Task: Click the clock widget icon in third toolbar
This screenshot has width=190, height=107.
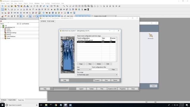Action: 56,13
